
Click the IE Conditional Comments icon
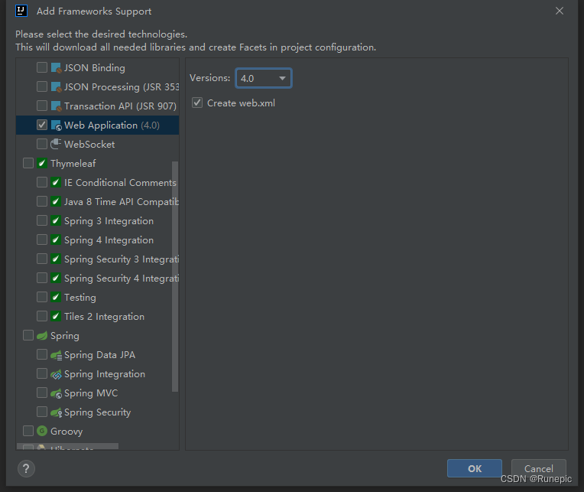[x=56, y=183]
